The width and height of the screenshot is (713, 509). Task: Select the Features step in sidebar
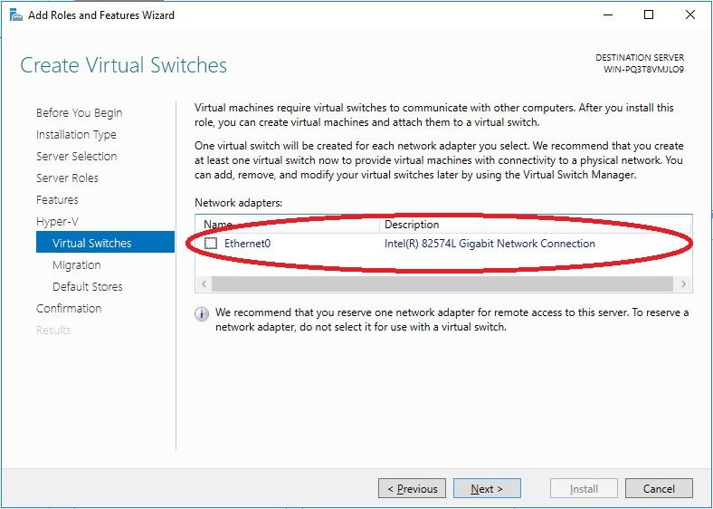57,200
